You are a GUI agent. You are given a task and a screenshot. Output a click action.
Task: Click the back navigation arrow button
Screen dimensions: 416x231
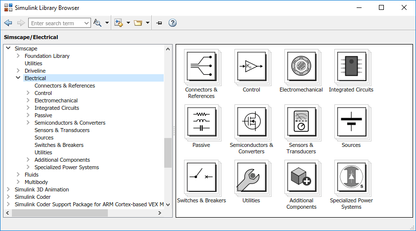coord(8,23)
